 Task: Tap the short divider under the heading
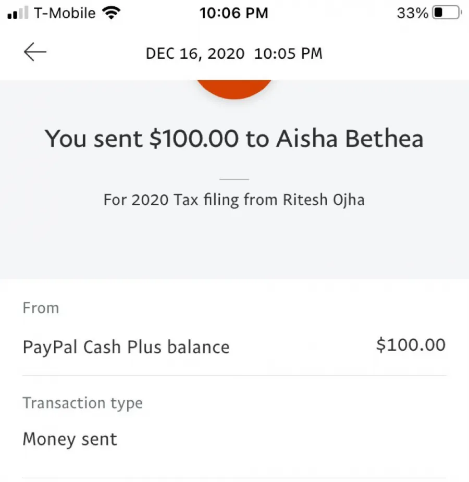click(234, 179)
